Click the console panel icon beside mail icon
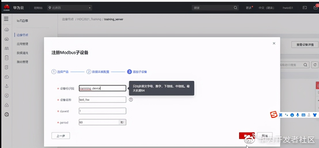Image resolution: width=319 pixels, height=148 pixels. click(x=305, y=8)
